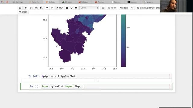
Task: Move selected cell up arrow
Action: pos(47,8)
